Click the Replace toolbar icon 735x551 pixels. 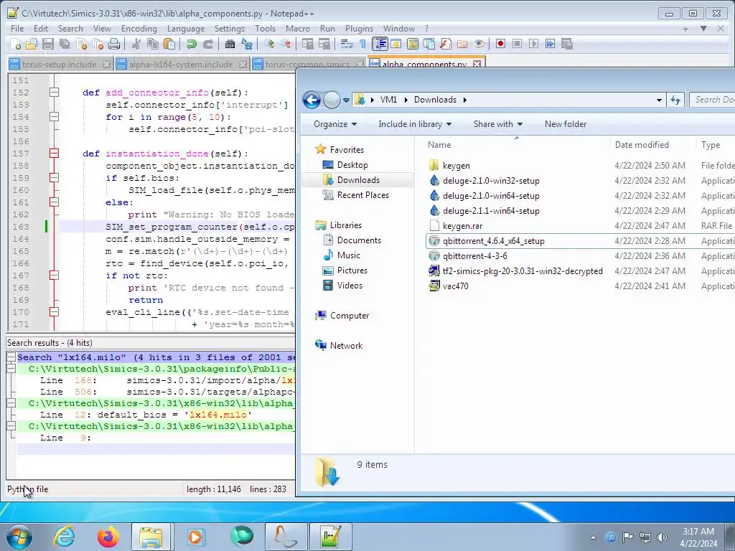pyautogui.click(x=247, y=44)
